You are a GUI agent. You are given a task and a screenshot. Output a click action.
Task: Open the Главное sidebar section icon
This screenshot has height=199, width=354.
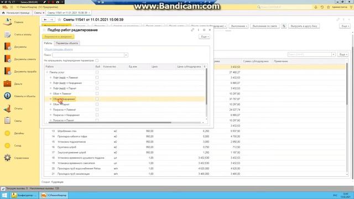7,22
